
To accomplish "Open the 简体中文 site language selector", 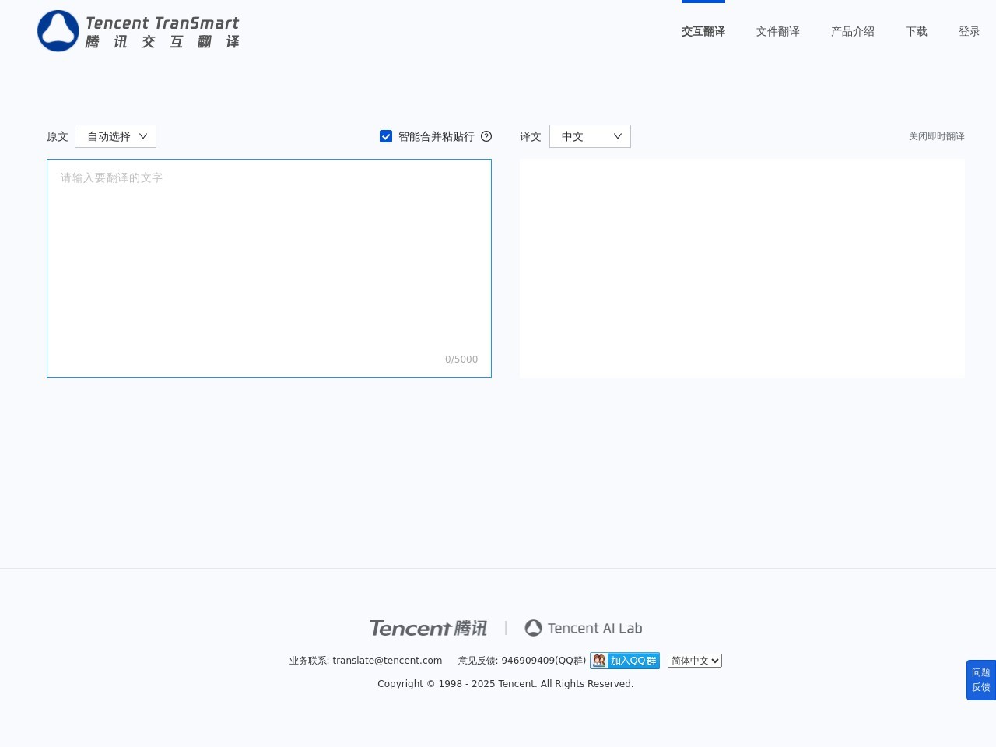I will click(695, 661).
